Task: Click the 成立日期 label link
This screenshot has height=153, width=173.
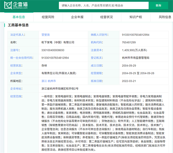Action: (x=97, y=66)
